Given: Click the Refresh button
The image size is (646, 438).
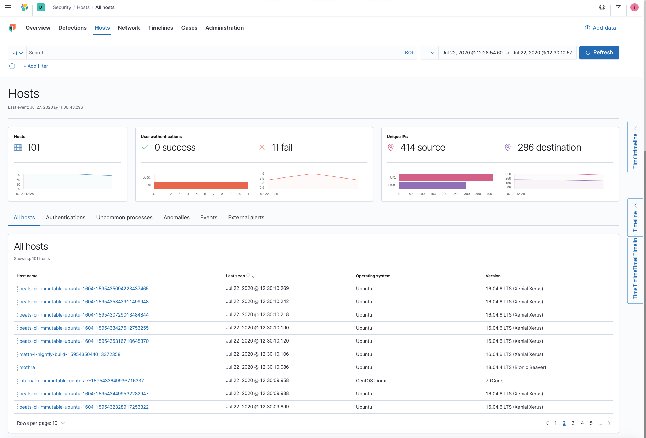Looking at the screenshot, I should (599, 53).
